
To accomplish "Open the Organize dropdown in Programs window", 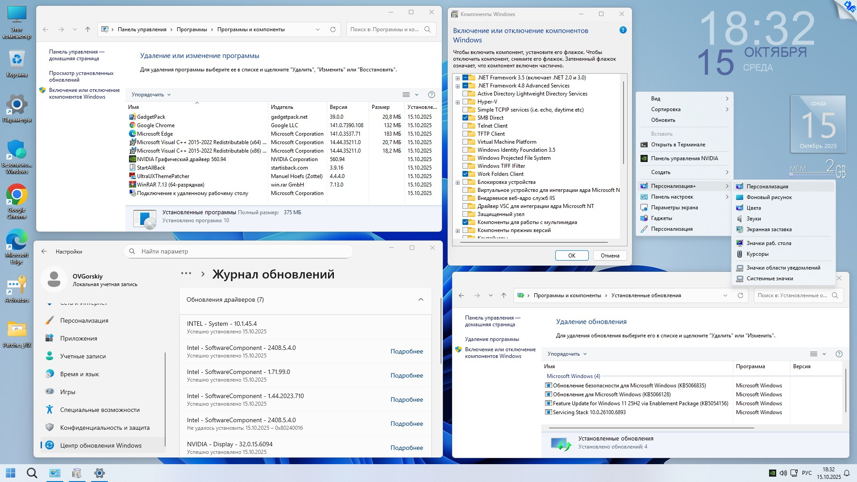I will pyautogui.click(x=151, y=95).
